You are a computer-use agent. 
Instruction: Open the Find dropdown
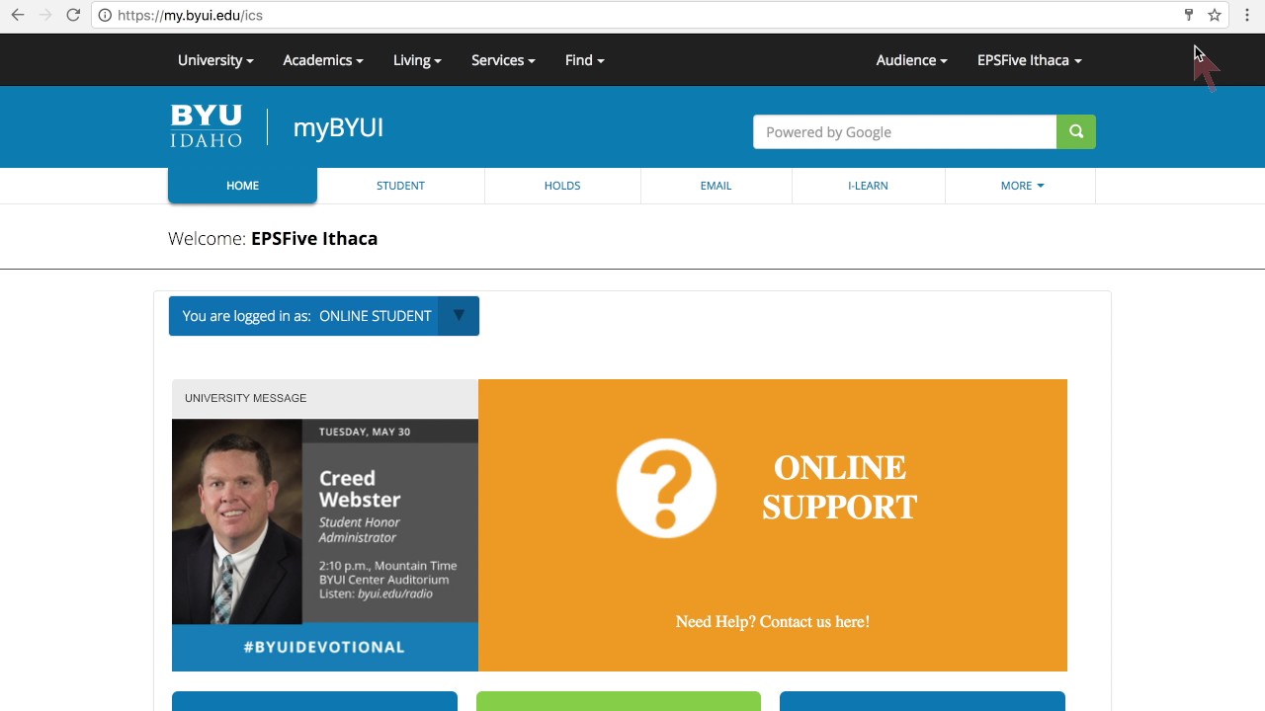pyautogui.click(x=584, y=60)
